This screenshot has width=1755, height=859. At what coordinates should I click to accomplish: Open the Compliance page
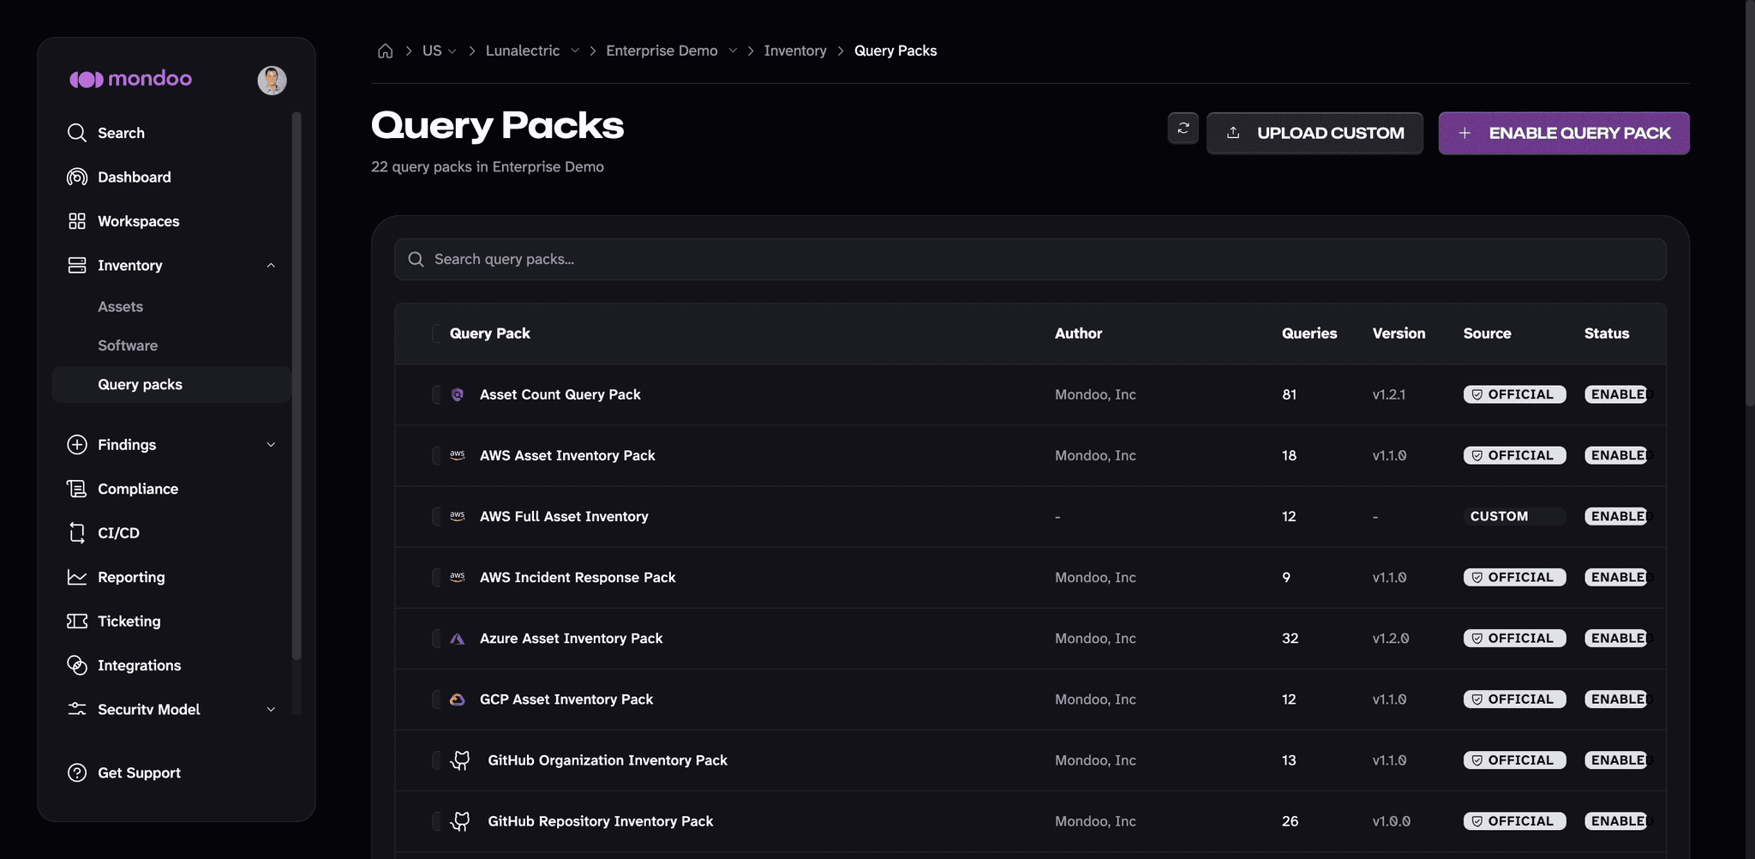pos(138,489)
